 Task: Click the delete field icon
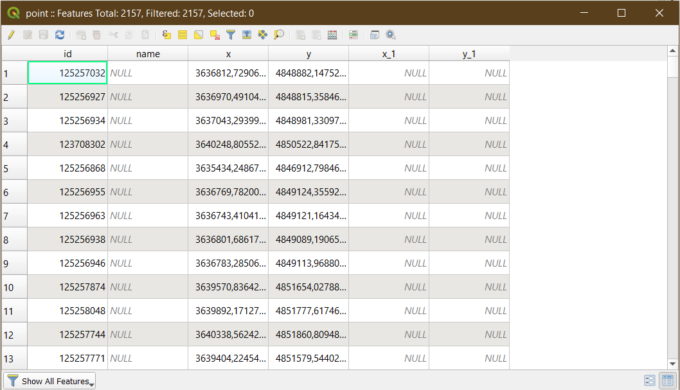pos(316,35)
